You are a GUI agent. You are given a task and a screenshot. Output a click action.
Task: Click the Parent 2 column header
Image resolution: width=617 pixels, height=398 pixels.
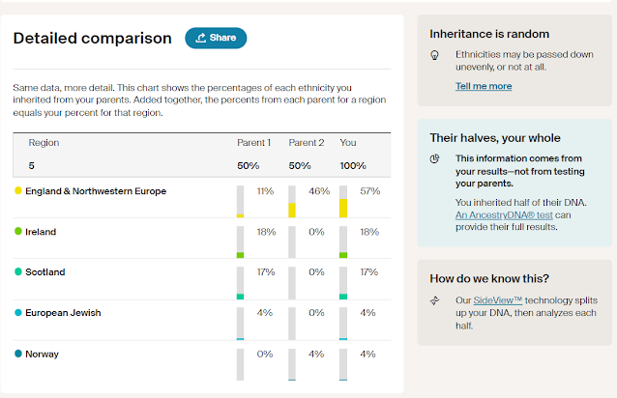(x=305, y=143)
